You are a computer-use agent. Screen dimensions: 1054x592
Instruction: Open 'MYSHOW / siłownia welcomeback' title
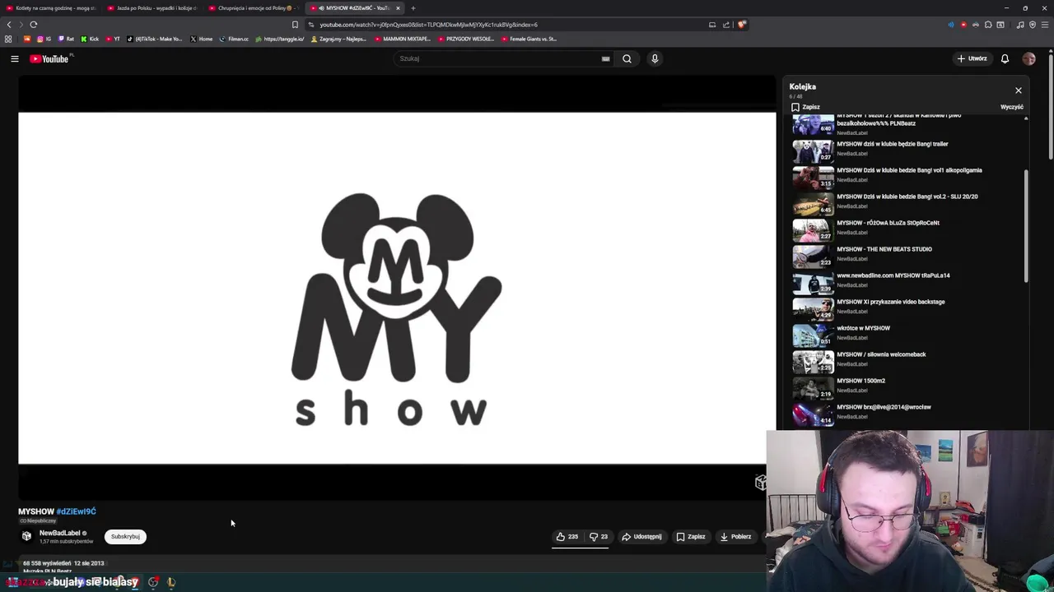click(x=881, y=354)
